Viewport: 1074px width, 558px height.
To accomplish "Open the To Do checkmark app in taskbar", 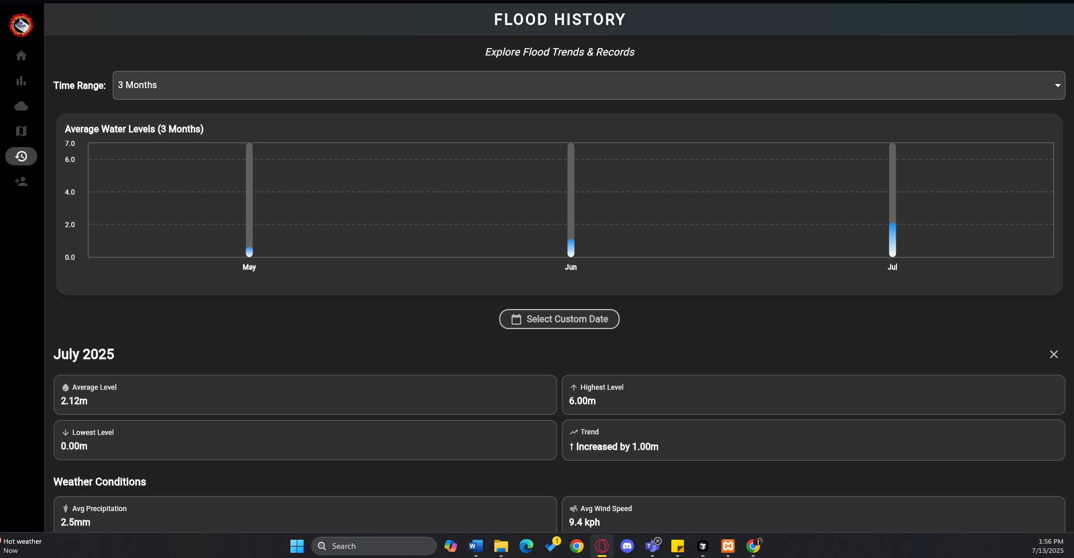I will pyautogui.click(x=552, y=545).
